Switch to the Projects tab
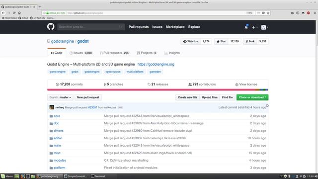The image size is (318, 179). pyautogui.click(x=147, y=53)
